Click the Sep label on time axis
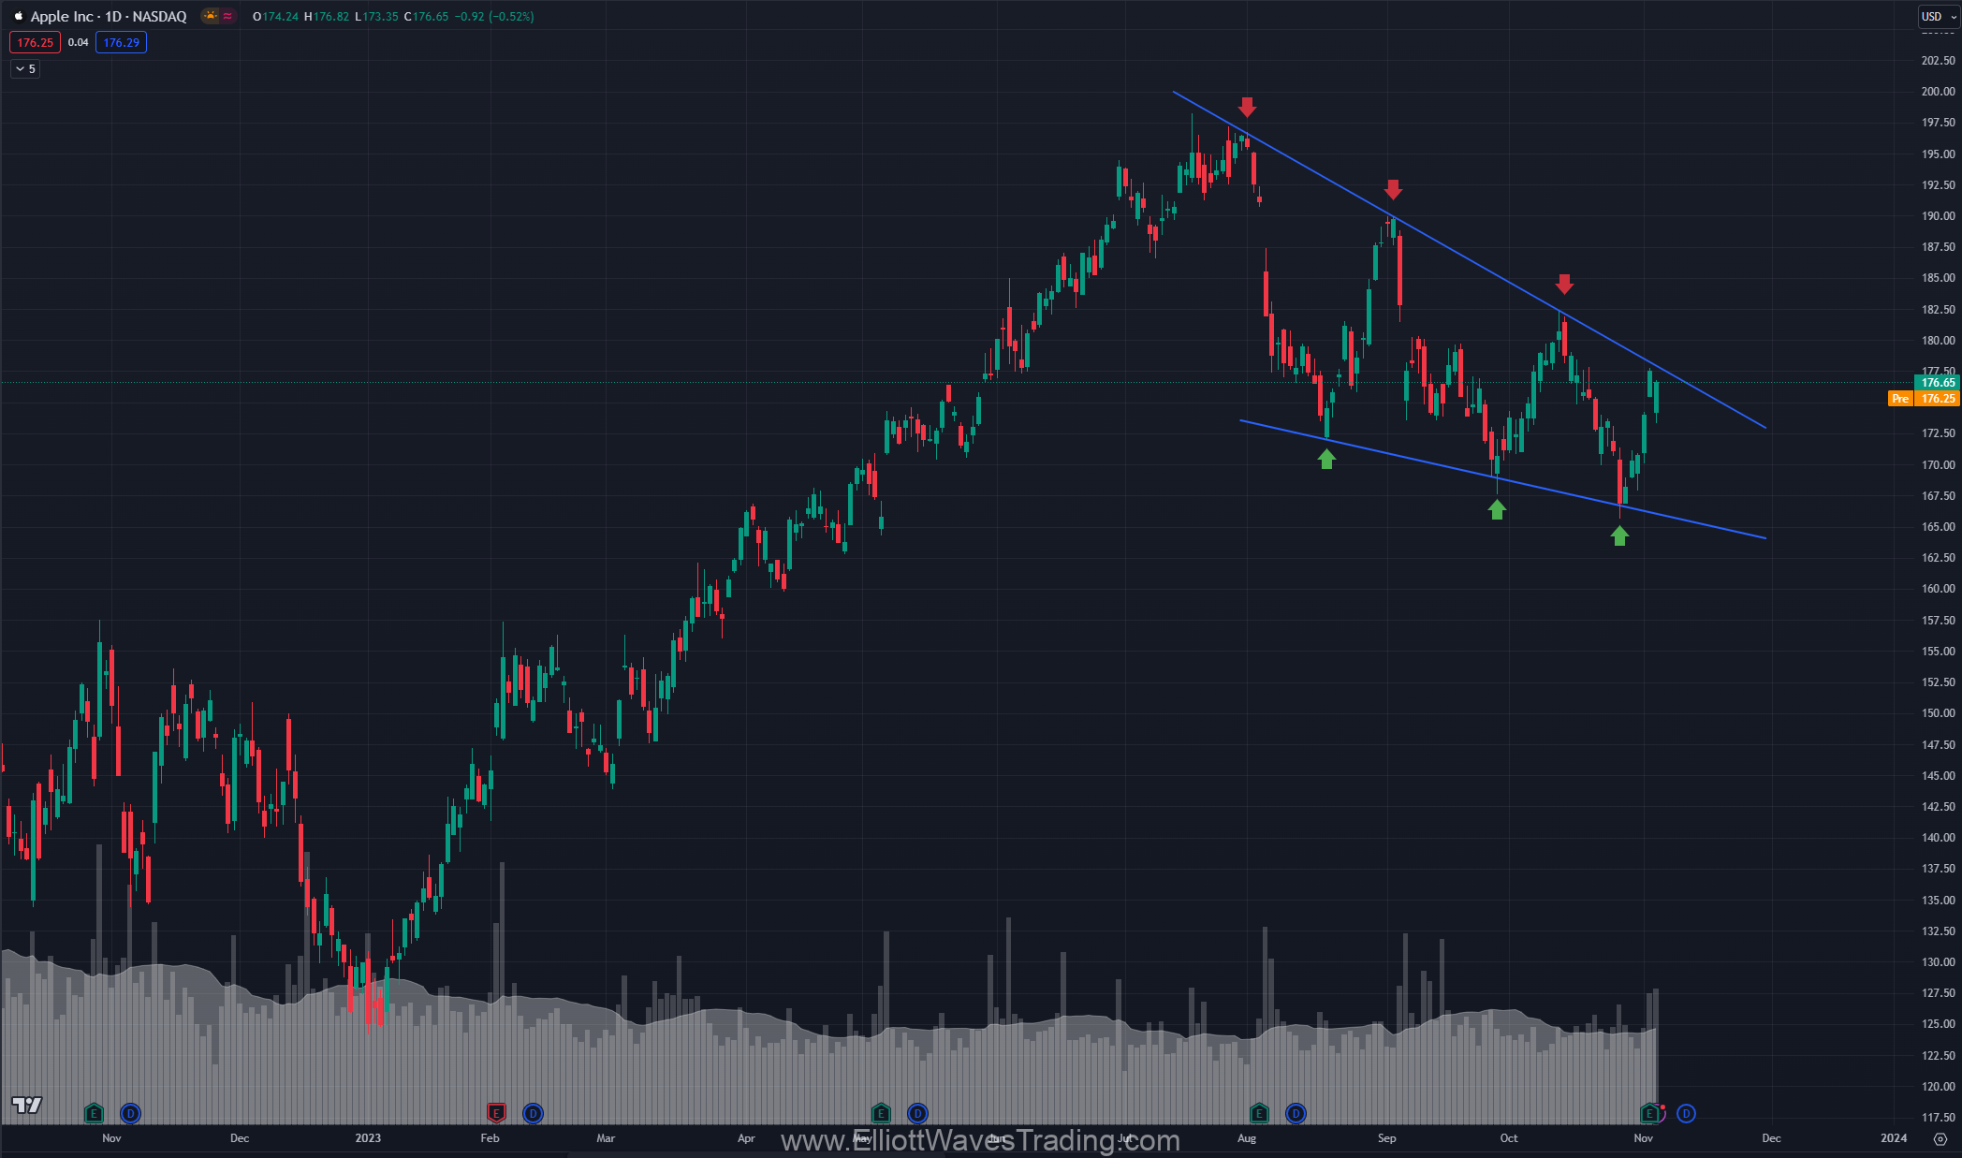This screenshot has width=1962, height=1158. [x=1387, y=1138]
